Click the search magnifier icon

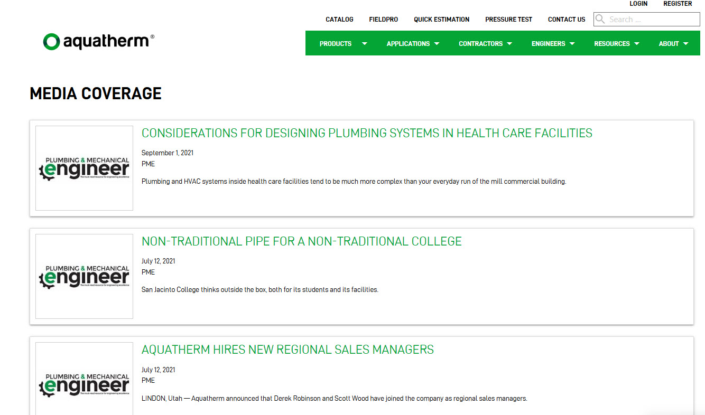[600, 20]
